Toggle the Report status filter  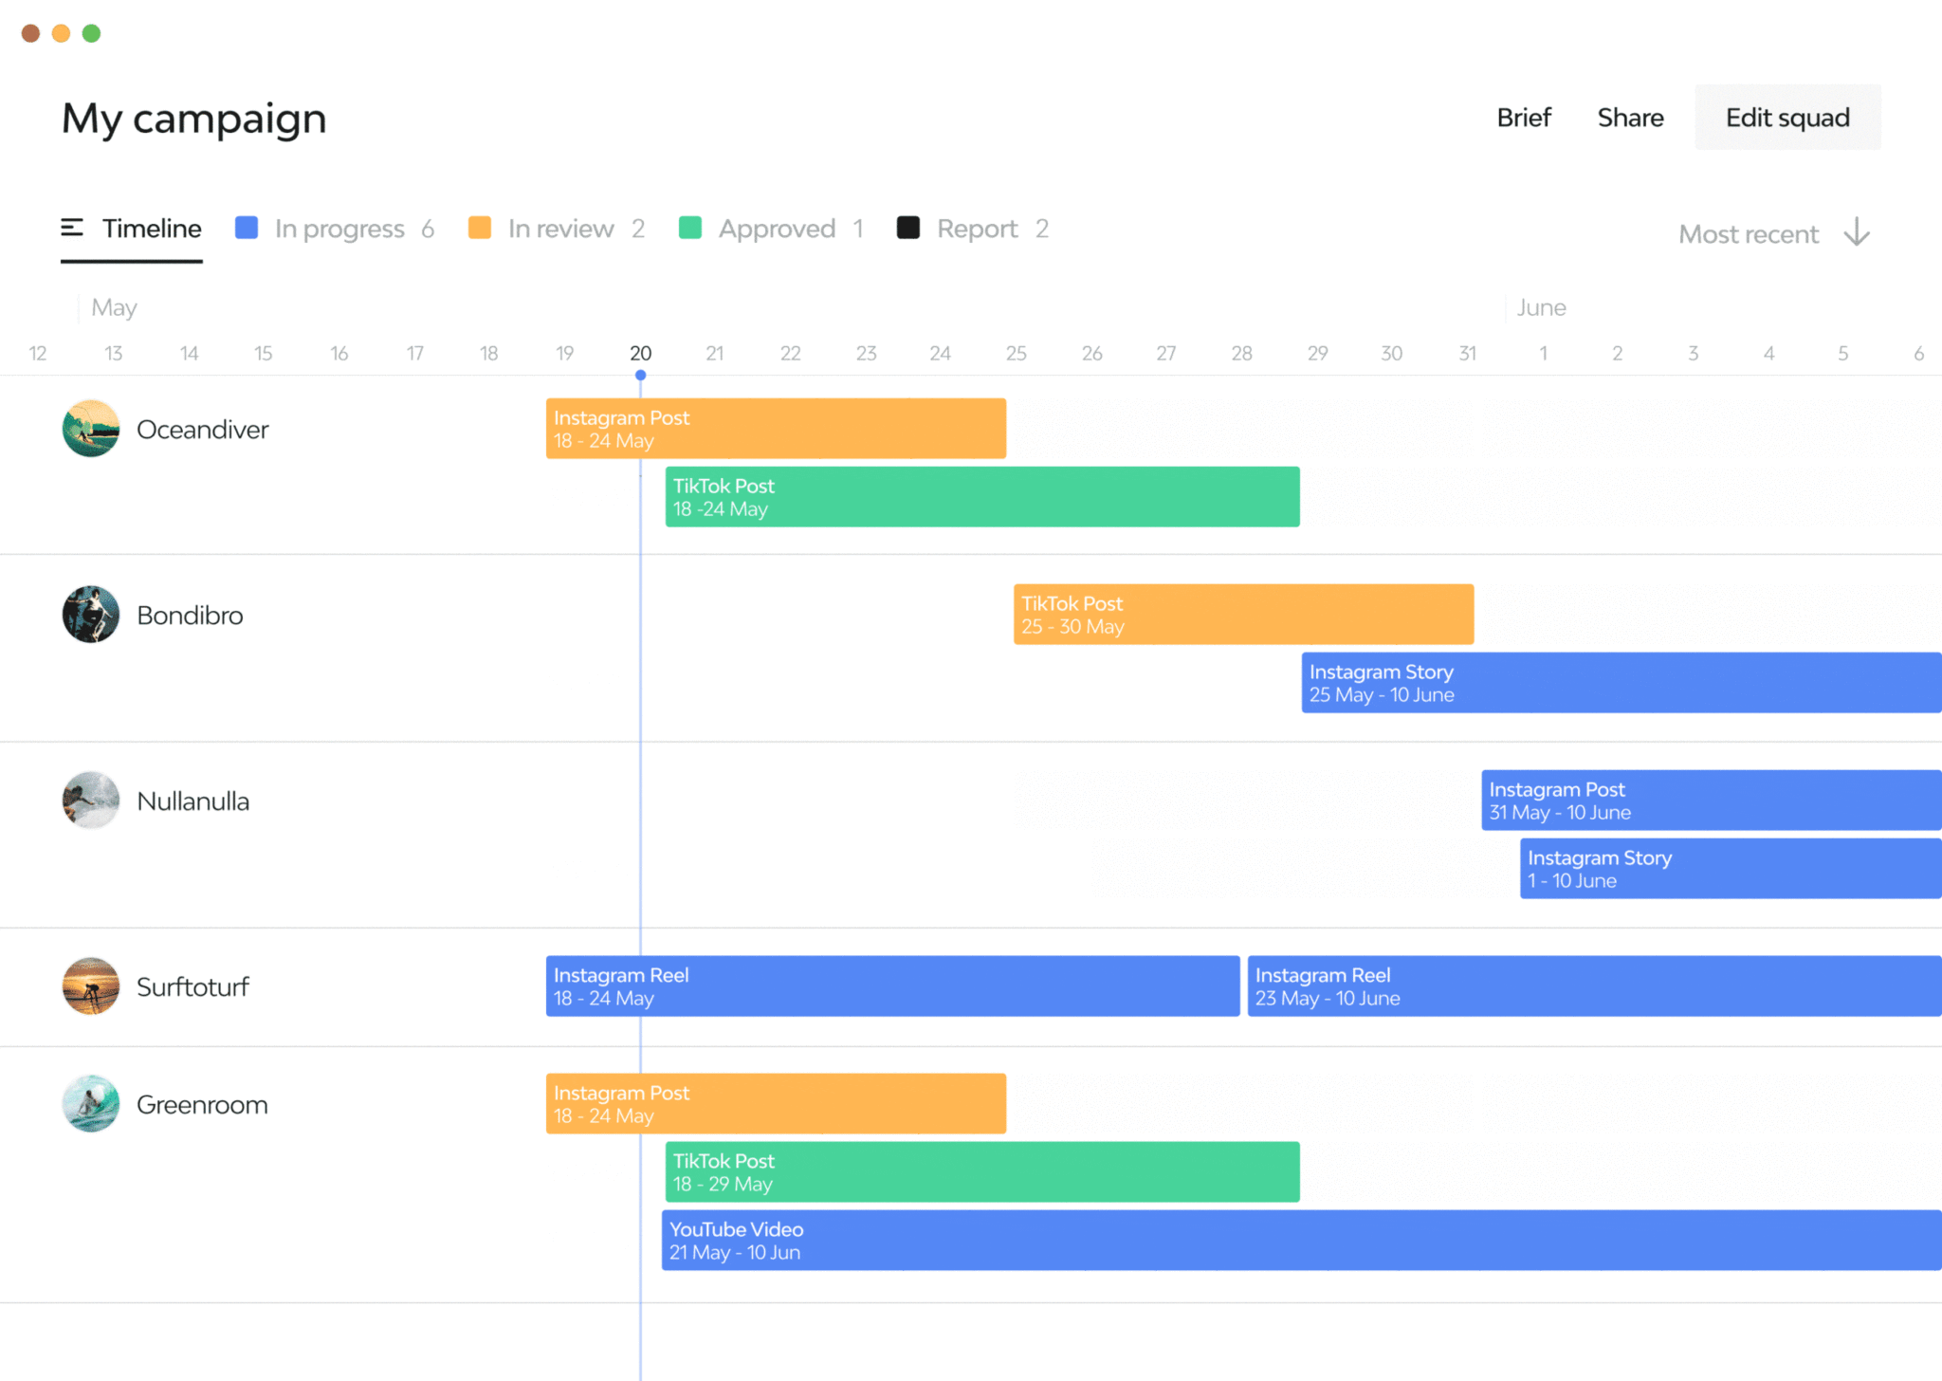pyautogui.click(x=977, y=229)
